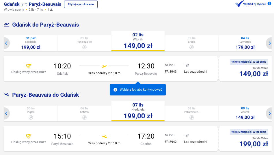Choose the 10:20 Gdańsk to Paryż-Beauvais flight
The width and height of the screenshot is (274, 155).
(111, 68)
